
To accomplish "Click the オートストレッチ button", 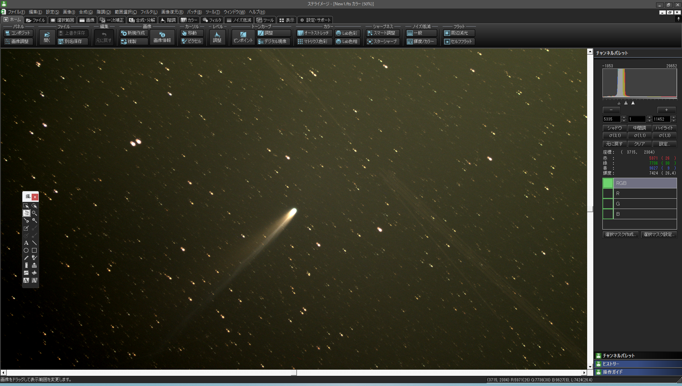I will (313, 33).
